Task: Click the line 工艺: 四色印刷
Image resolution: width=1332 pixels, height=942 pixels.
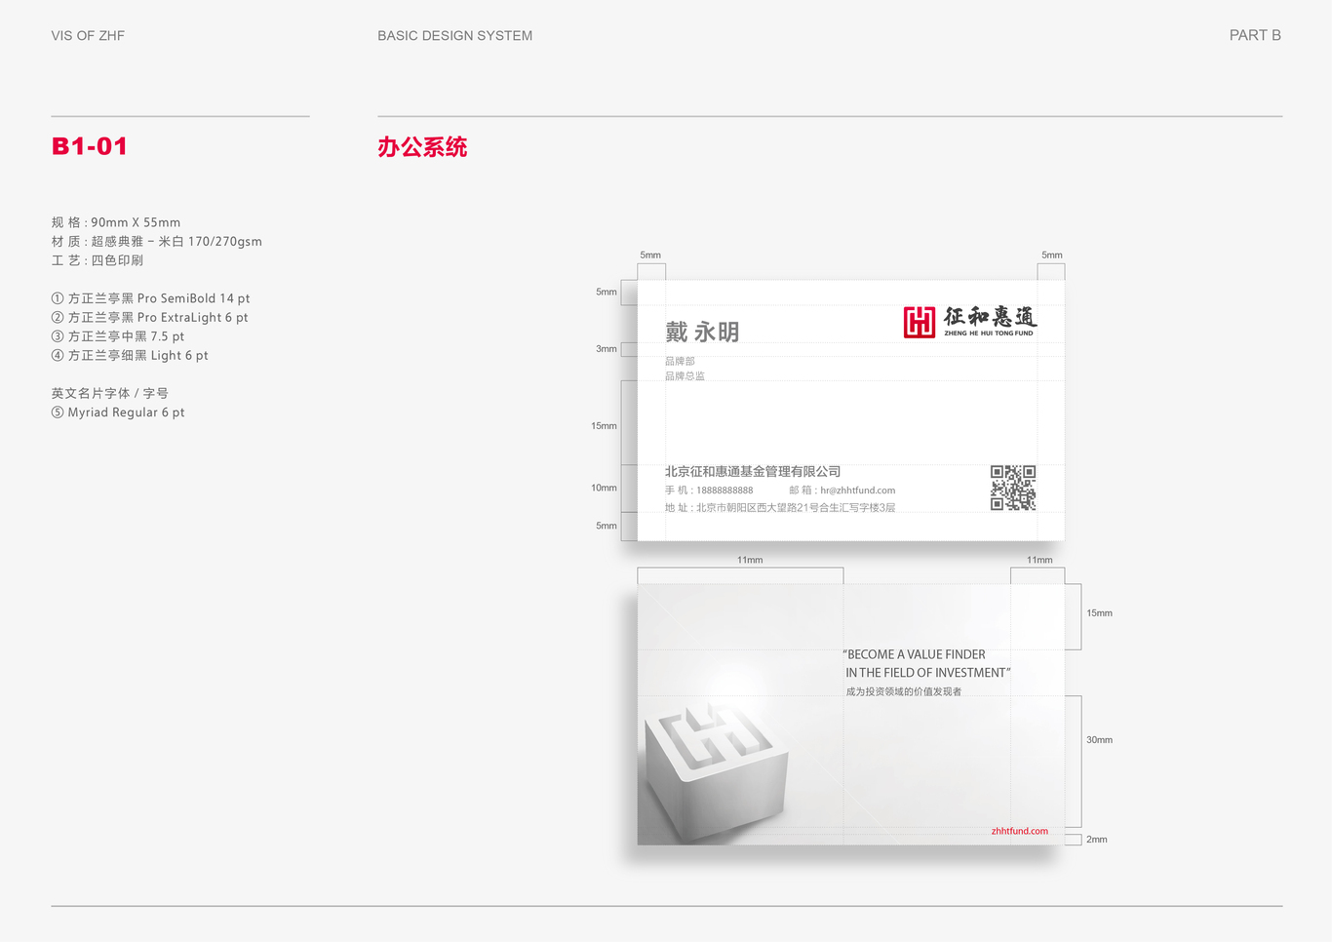Action: [x=98, y=260]
